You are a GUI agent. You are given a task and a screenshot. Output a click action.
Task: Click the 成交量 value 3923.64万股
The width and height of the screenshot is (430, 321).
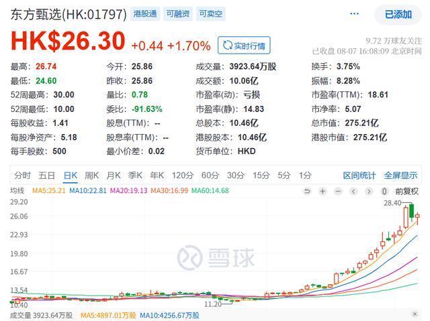pos(253,66)
